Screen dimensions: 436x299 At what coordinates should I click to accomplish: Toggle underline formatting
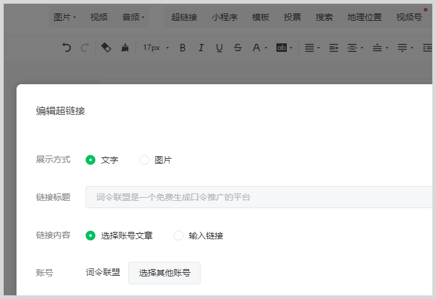pyautogui.click(x=219, y=48)
